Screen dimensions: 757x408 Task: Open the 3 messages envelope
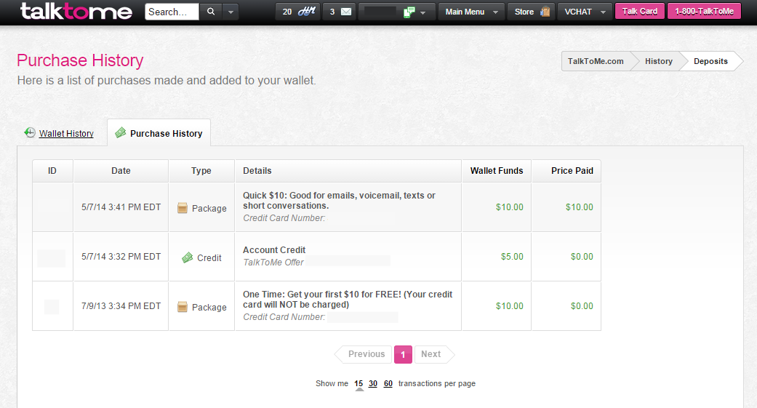click(340, 12)
